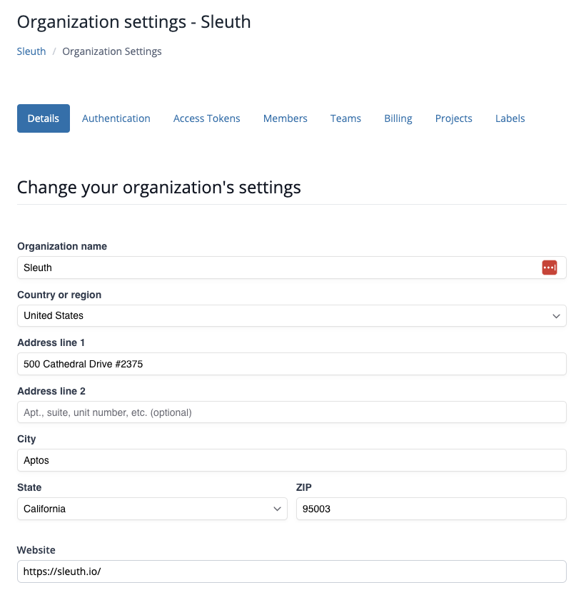Open the Access Tokens tab
The height and width of the screenshot is (600, 581).
(x=206, y=118)
